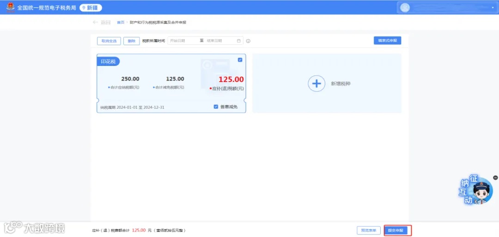Click the 印花税 card title tag
This screenshot has width=499, height=237.
coord(108,62)
